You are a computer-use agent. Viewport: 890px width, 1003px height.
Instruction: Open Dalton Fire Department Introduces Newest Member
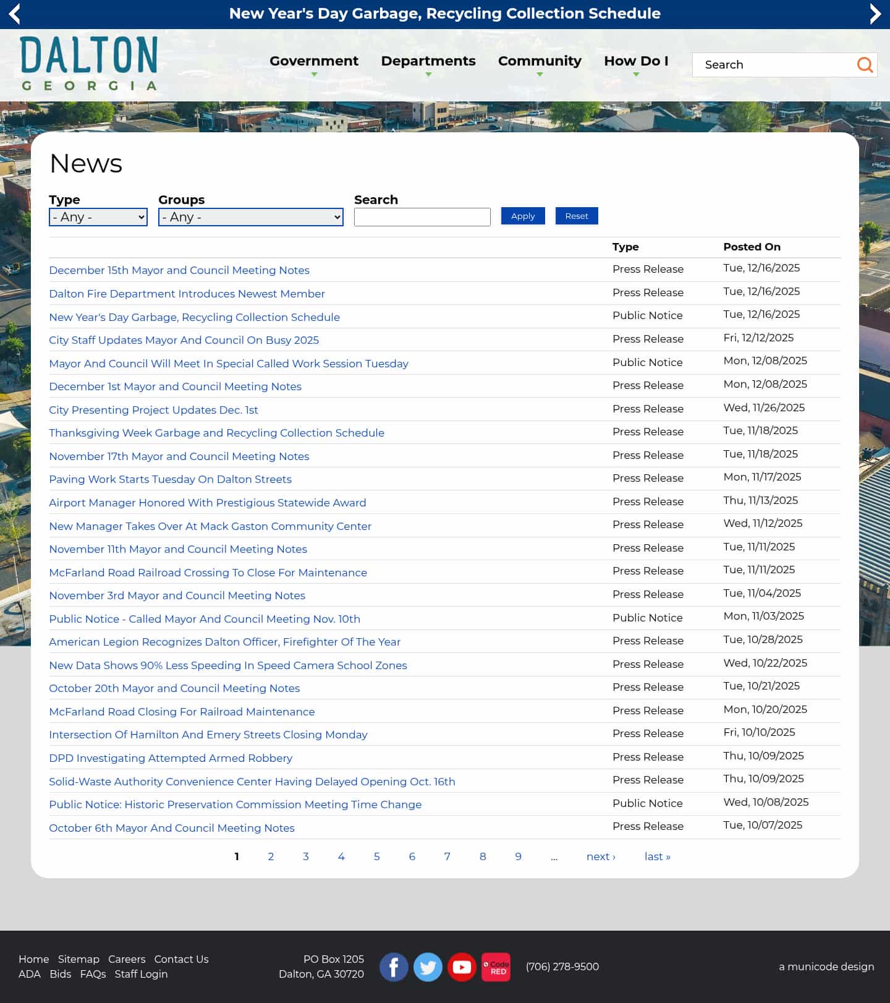(187, 294)
